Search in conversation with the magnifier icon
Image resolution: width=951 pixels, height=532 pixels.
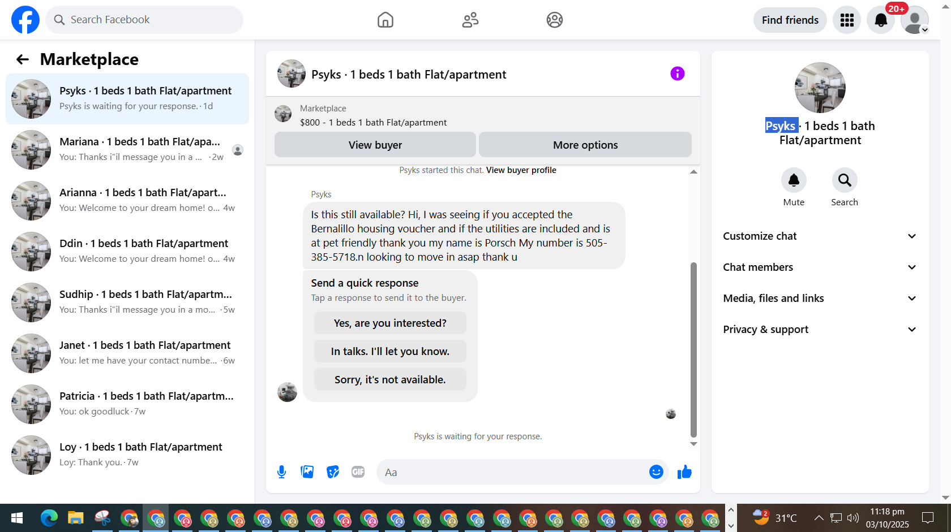845,180
